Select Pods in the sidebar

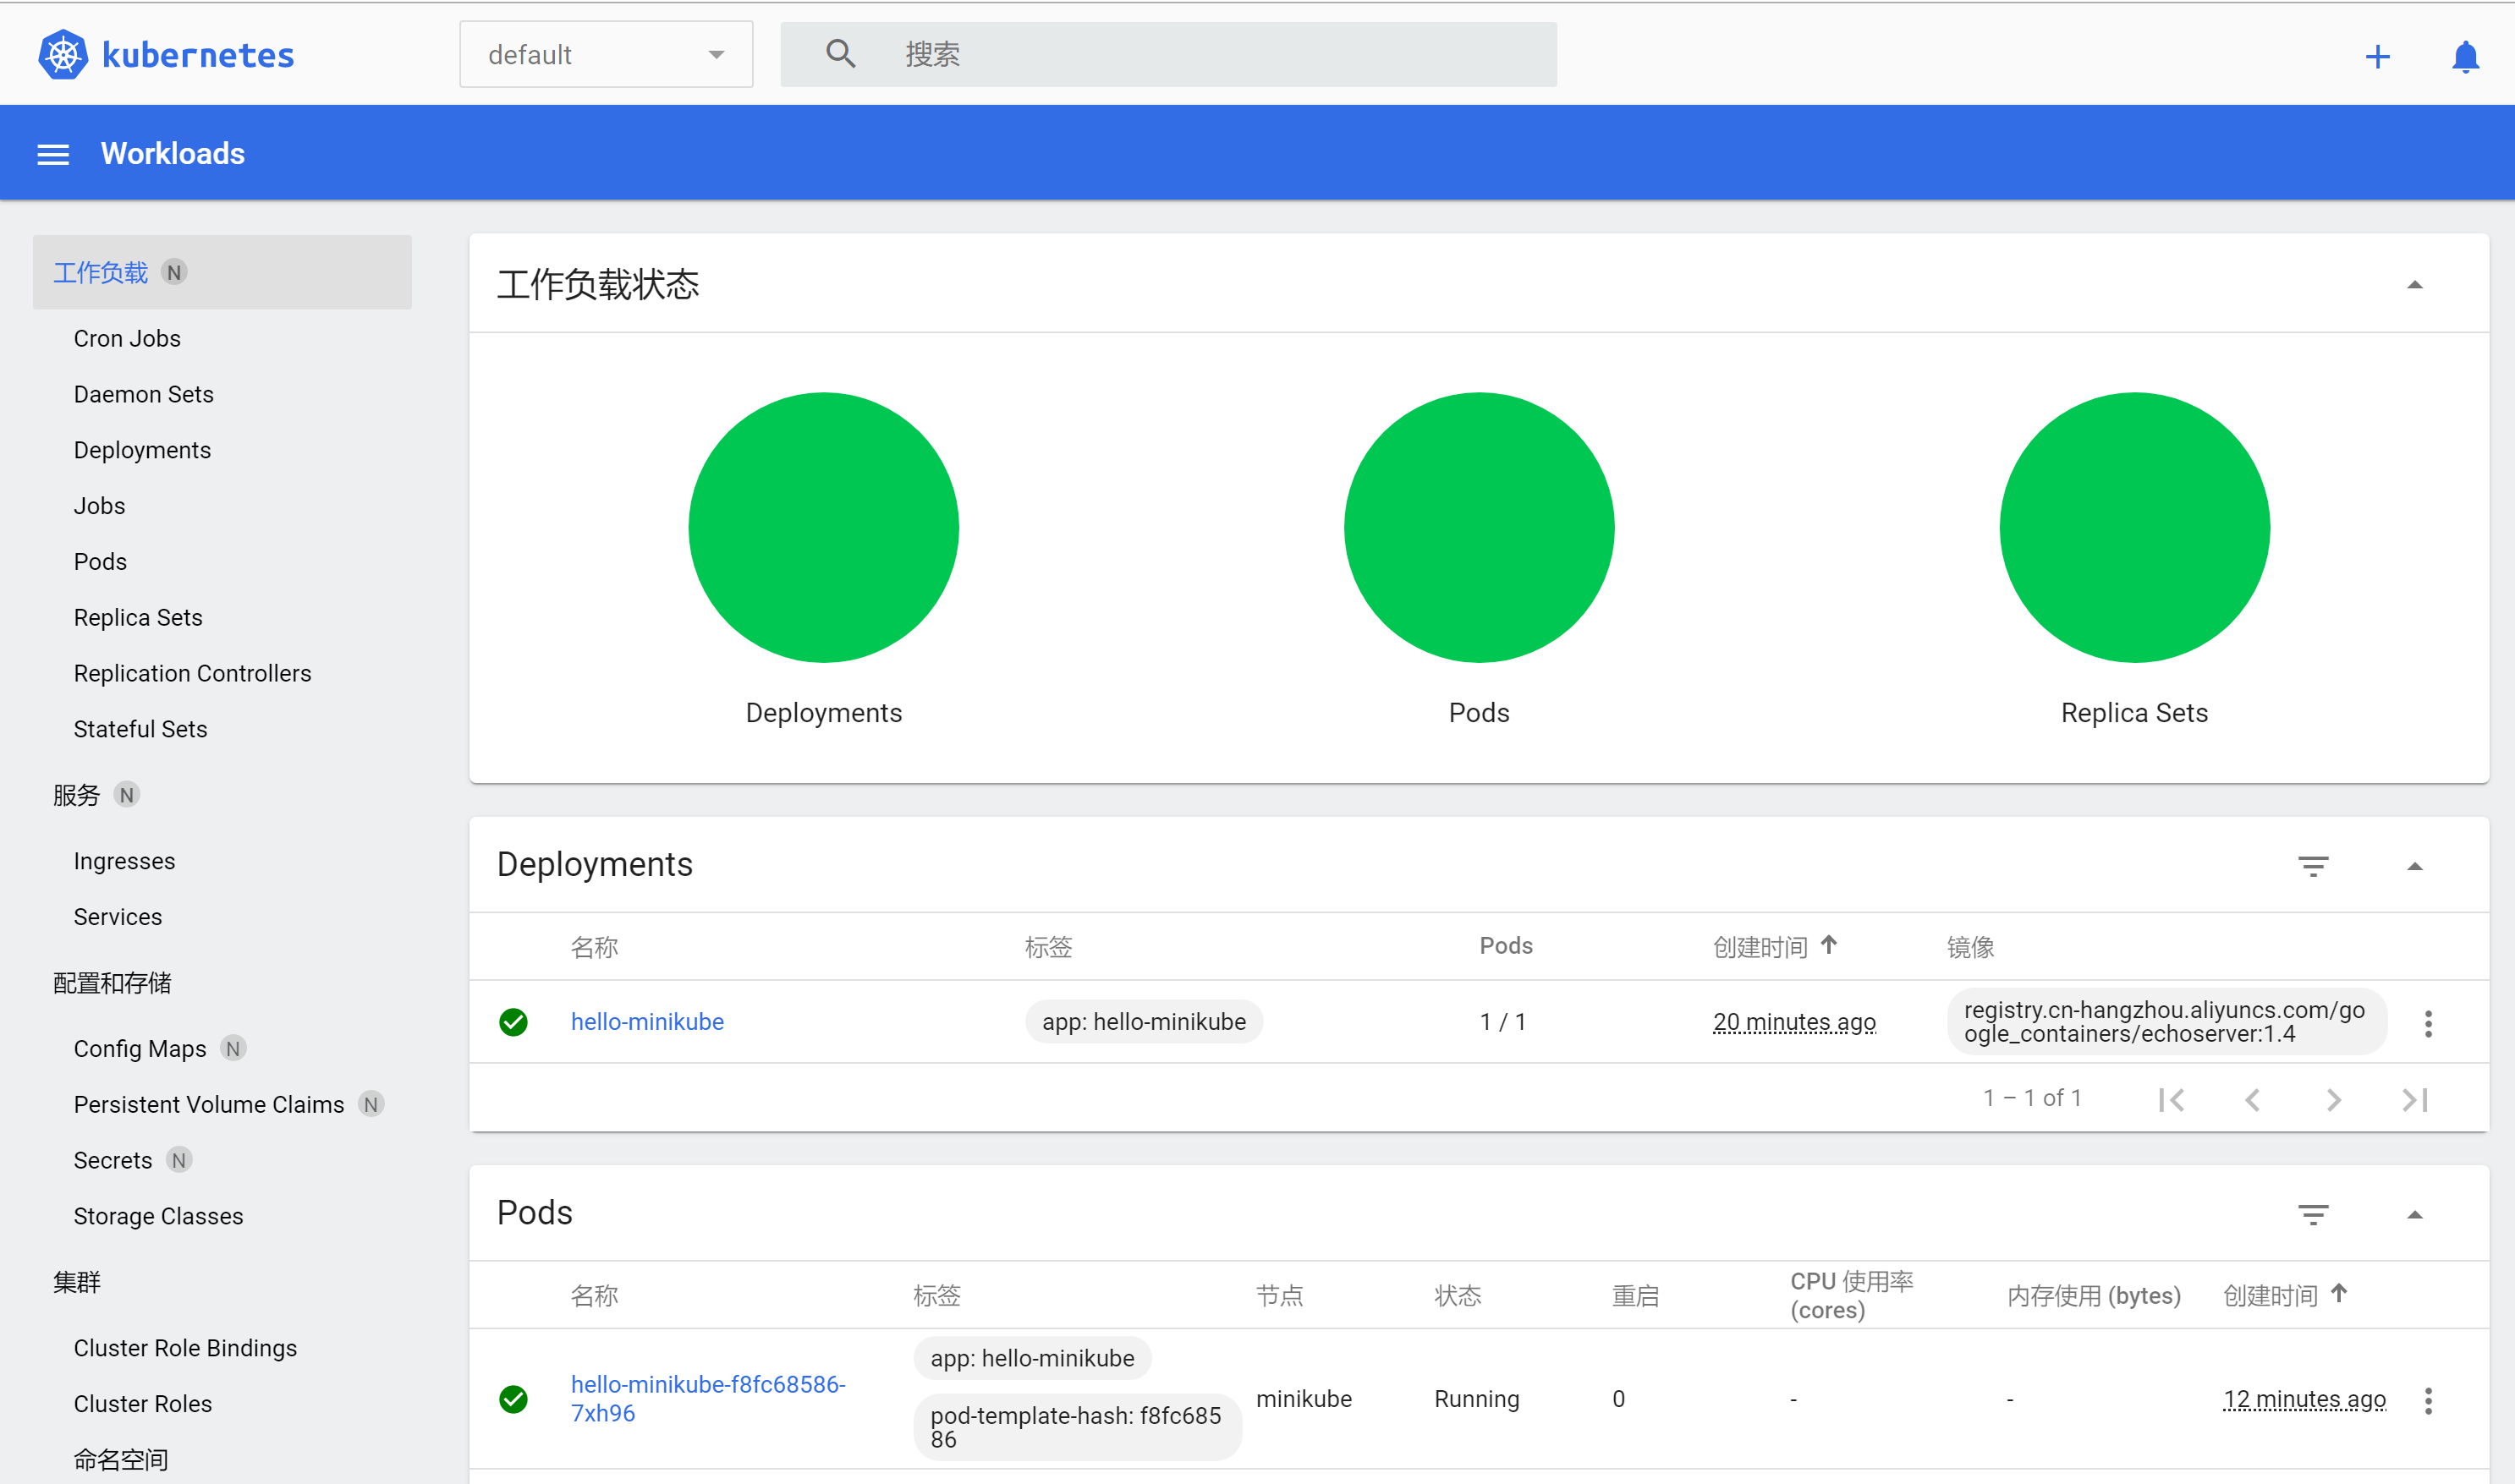pos(99,561)
